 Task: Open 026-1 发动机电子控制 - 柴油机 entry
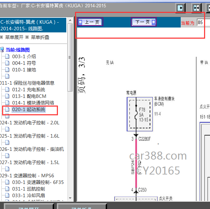point(32,149)
